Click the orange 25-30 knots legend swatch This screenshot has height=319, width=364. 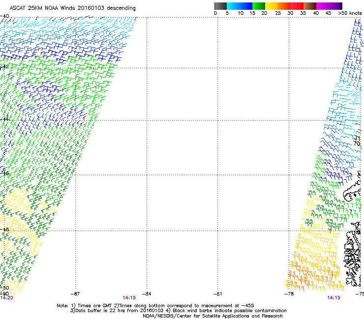pos(285,6)
